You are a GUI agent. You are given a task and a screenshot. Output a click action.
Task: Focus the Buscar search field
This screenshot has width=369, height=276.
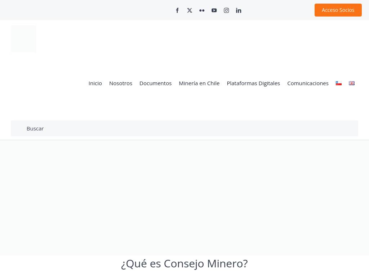click(184, 128)
